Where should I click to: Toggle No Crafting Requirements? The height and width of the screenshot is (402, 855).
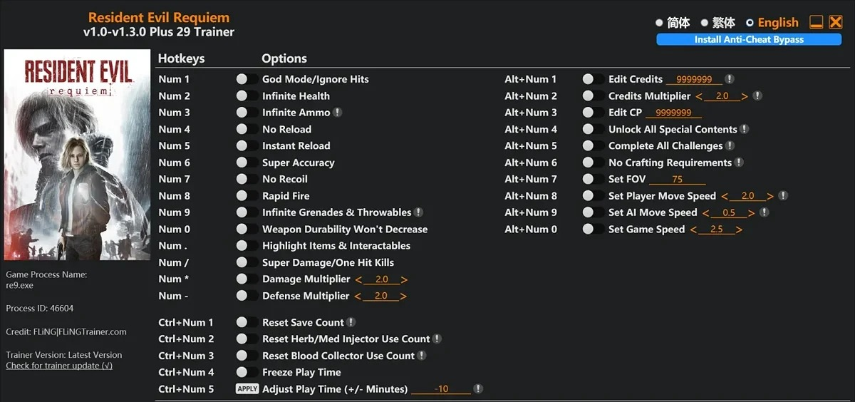[x=593, y=163]
